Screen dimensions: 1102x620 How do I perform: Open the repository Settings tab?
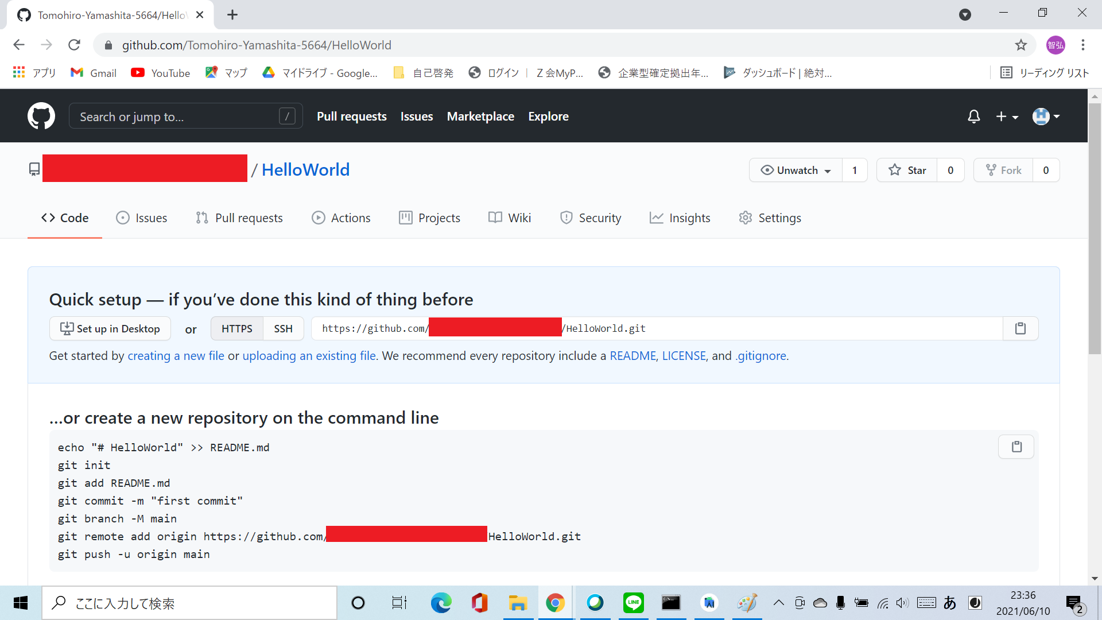tap(770, 218)
